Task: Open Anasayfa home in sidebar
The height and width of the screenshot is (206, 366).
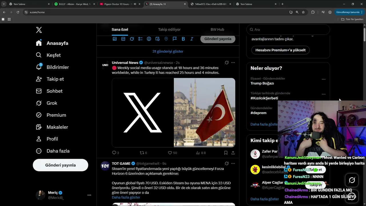Action: [52, 43]
